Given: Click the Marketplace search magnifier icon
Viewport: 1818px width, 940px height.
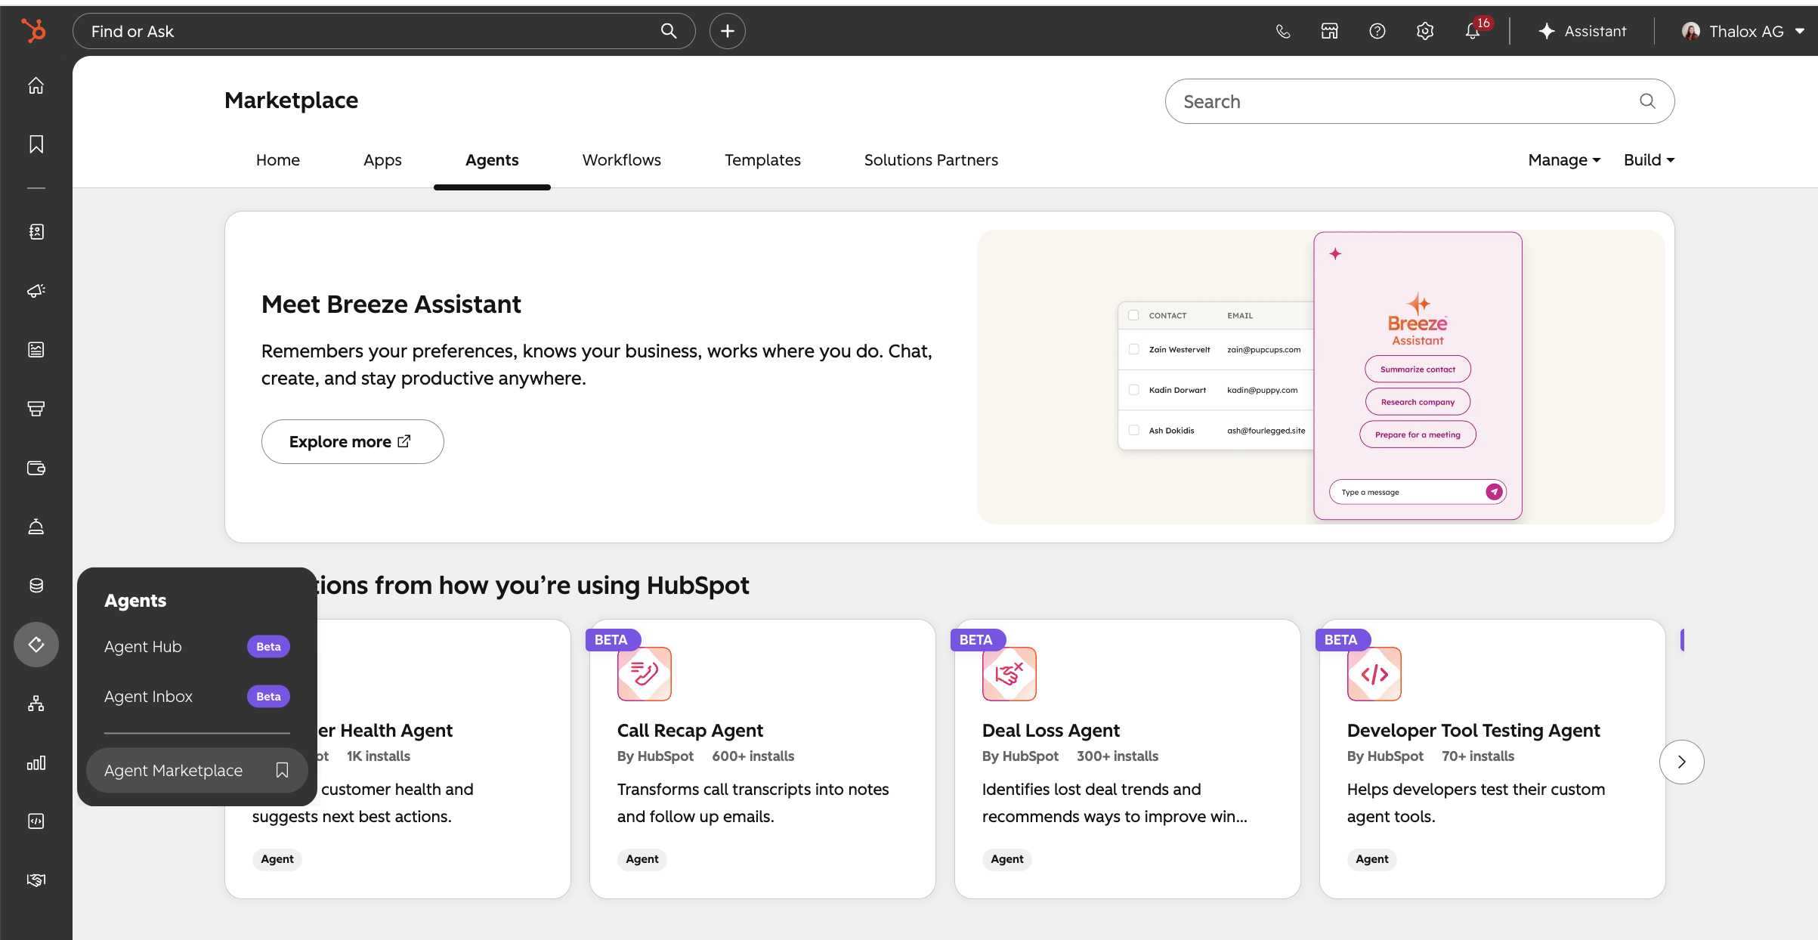Looking at the screenshot, I should 1648,101.
